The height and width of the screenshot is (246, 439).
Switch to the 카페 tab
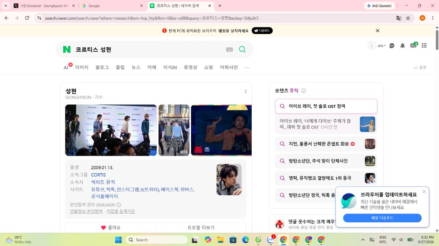click(x=152, y=68)
